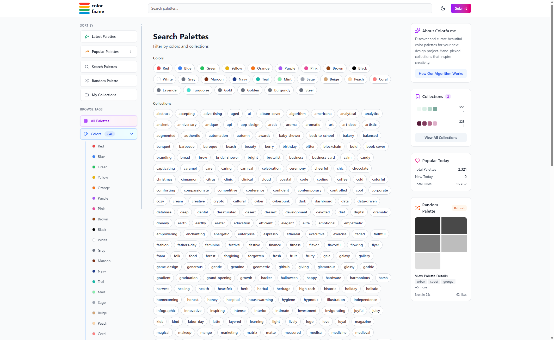Click the Collections bookmark icon

click(x=417, y=96)
